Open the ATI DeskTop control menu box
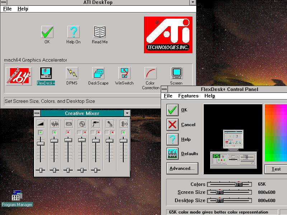This screenshot has width=287, height=215. (x=4, y=3)
